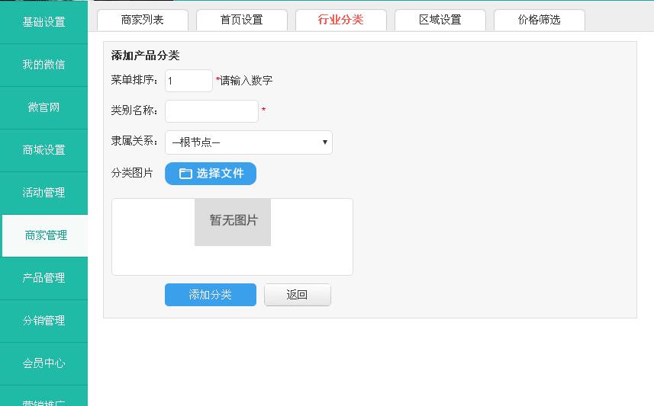Open the 首页设置 tab
This screenshot has height=406, width=654.
(x=241, y=20)
